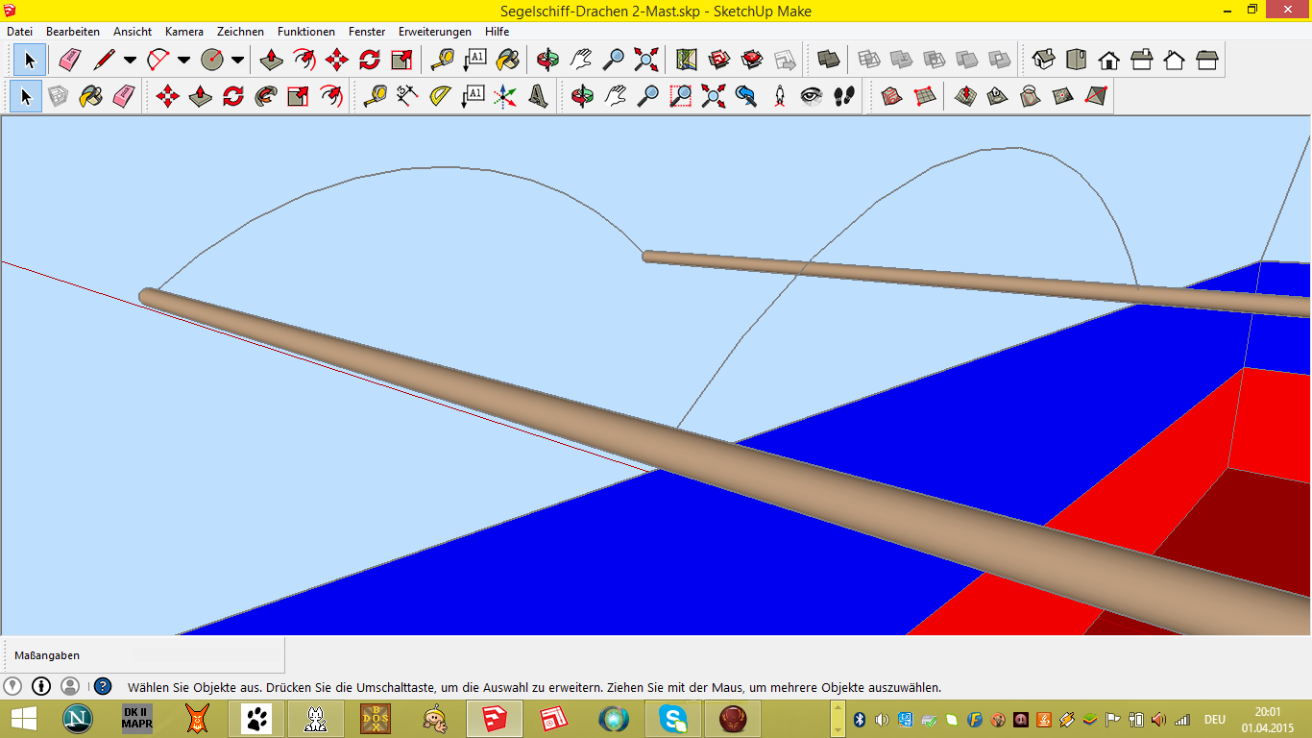1312x738 pixels.
Task: Activate the 3D Text tool
Action: 538,96
